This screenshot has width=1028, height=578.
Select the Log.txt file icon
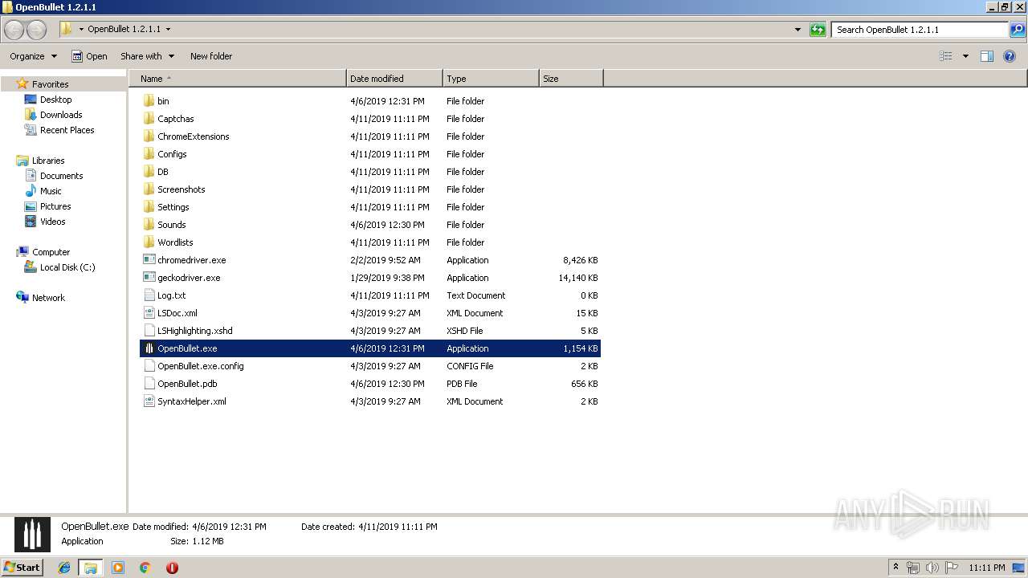pyautogui.click(x=149, y=295)
